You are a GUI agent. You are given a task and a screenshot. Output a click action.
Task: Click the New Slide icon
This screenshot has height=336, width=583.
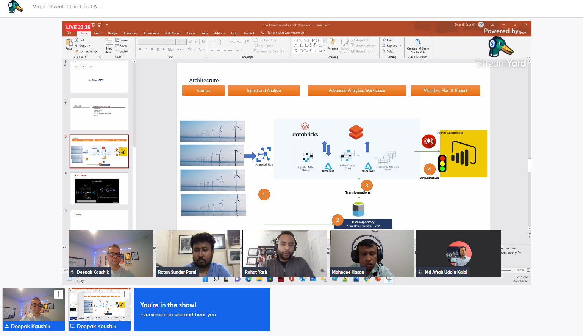click(109, 41)
